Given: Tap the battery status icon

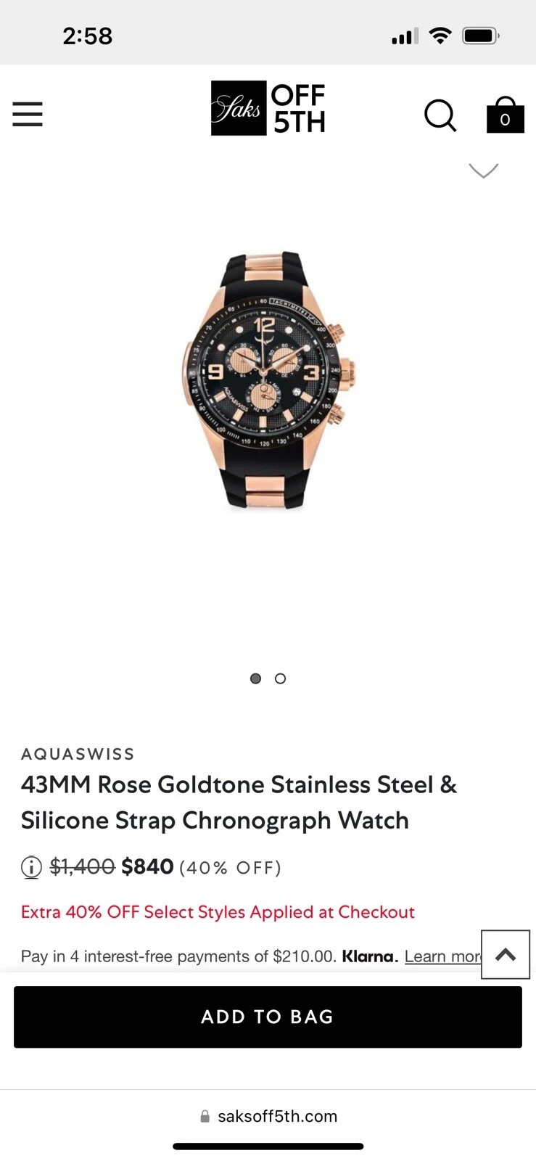Looking at the screenshot, I should coord(481,36).
